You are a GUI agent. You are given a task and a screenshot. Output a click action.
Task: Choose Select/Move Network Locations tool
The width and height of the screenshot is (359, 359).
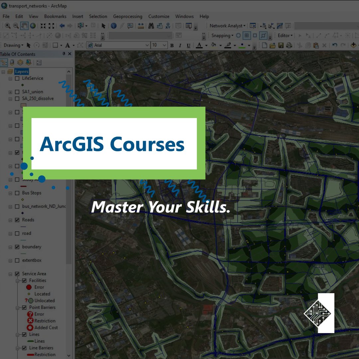pyautogui.click(x=272, y=26)
